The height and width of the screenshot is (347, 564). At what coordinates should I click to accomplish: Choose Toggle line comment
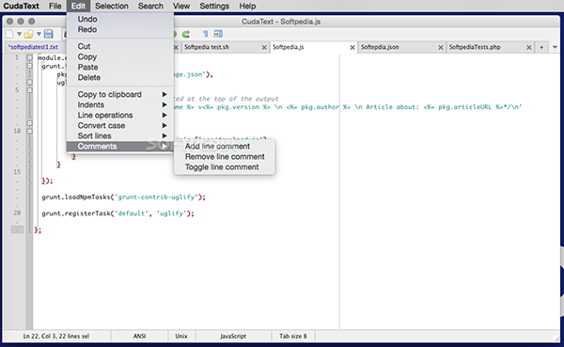pyautogui.click(x=222, y=167)
